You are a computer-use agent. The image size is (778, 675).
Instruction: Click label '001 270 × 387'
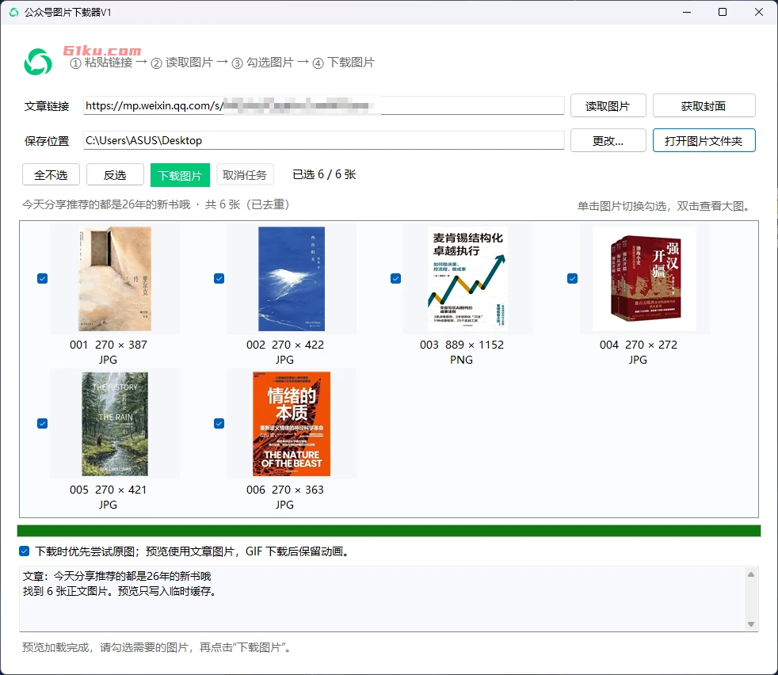point(109,345)
